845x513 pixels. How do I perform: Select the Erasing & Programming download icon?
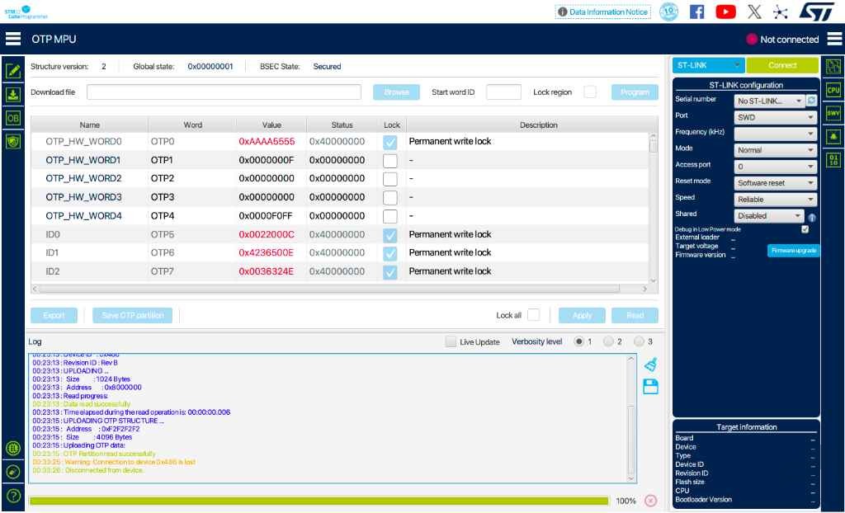point(13,94)
